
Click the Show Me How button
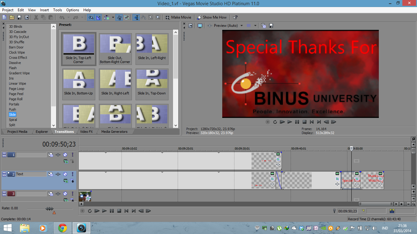point(212,17)
